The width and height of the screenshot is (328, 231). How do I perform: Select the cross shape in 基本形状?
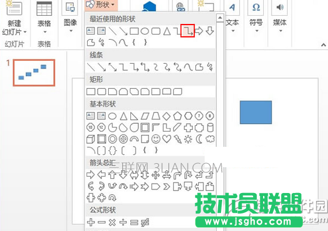pos(188,127)
